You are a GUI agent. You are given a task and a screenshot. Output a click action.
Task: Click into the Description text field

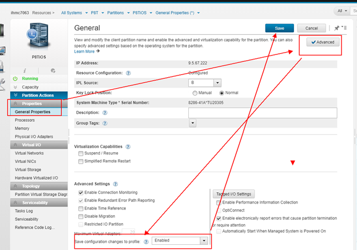[261, 113]
